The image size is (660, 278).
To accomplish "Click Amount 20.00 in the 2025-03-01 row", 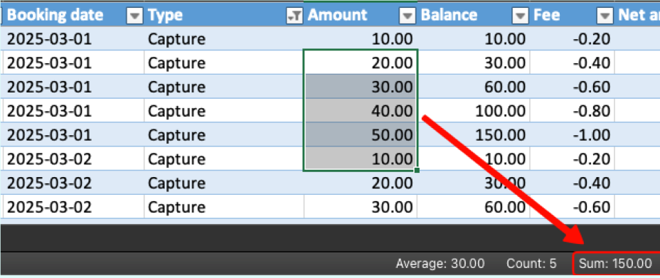I will point(361,63).
